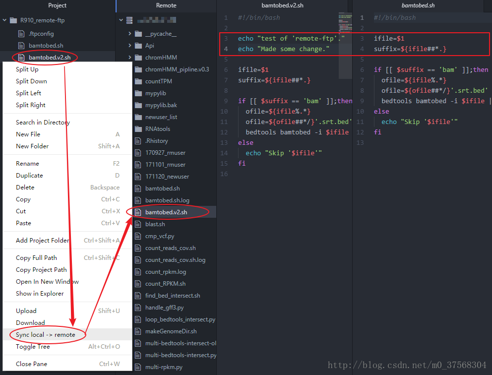Image resolution: width=492 pixels, height=375 pixels.
Task: Choose Copy Project Path
Action: coord(67,269)
